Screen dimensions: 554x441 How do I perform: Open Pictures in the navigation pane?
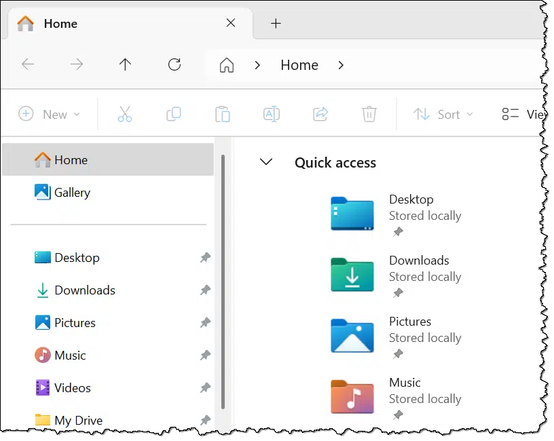pyautogui.click(x=108, y=323)
